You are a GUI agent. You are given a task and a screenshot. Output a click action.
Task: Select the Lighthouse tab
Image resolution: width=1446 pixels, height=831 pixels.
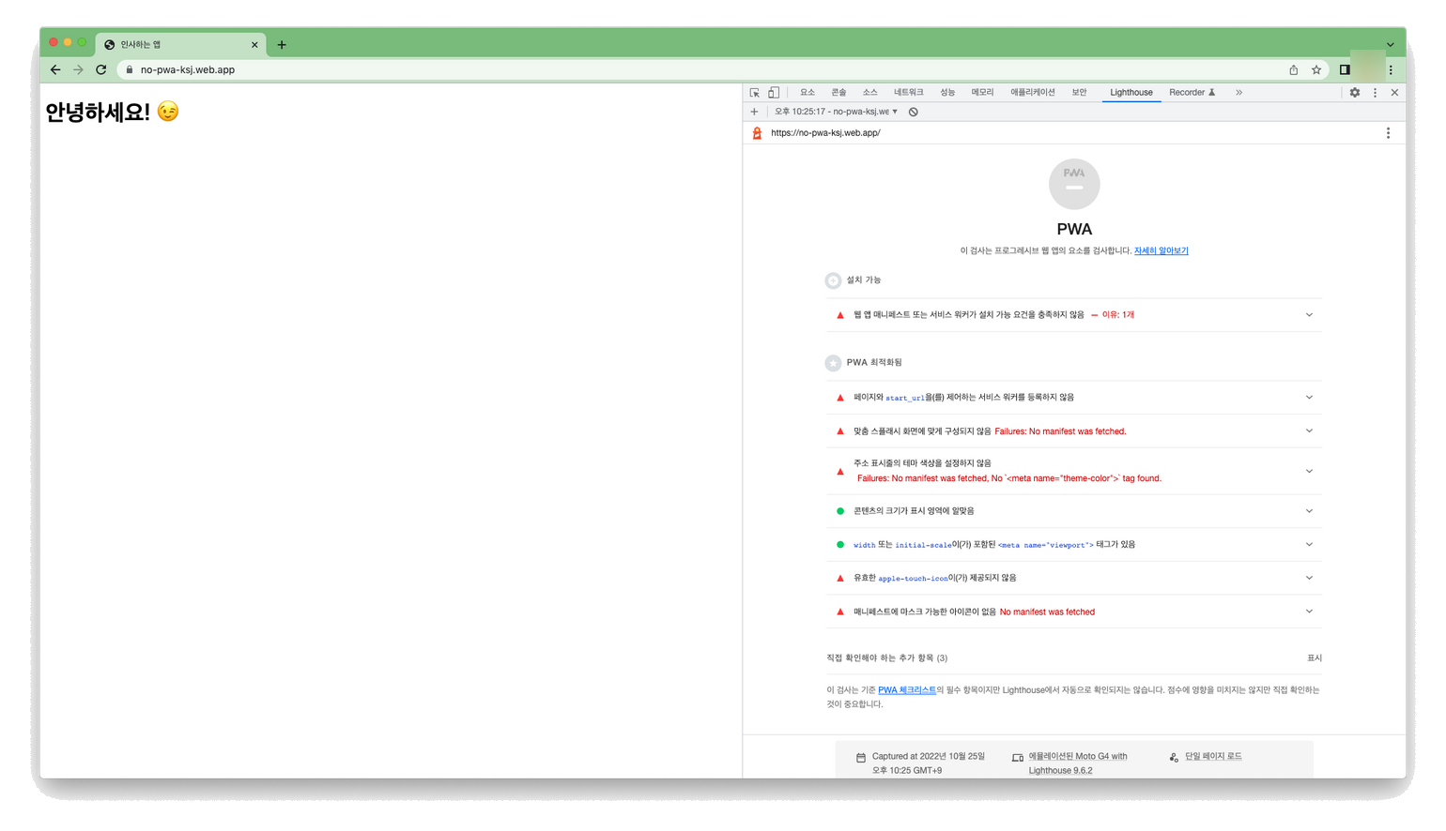click(1131, 93)
